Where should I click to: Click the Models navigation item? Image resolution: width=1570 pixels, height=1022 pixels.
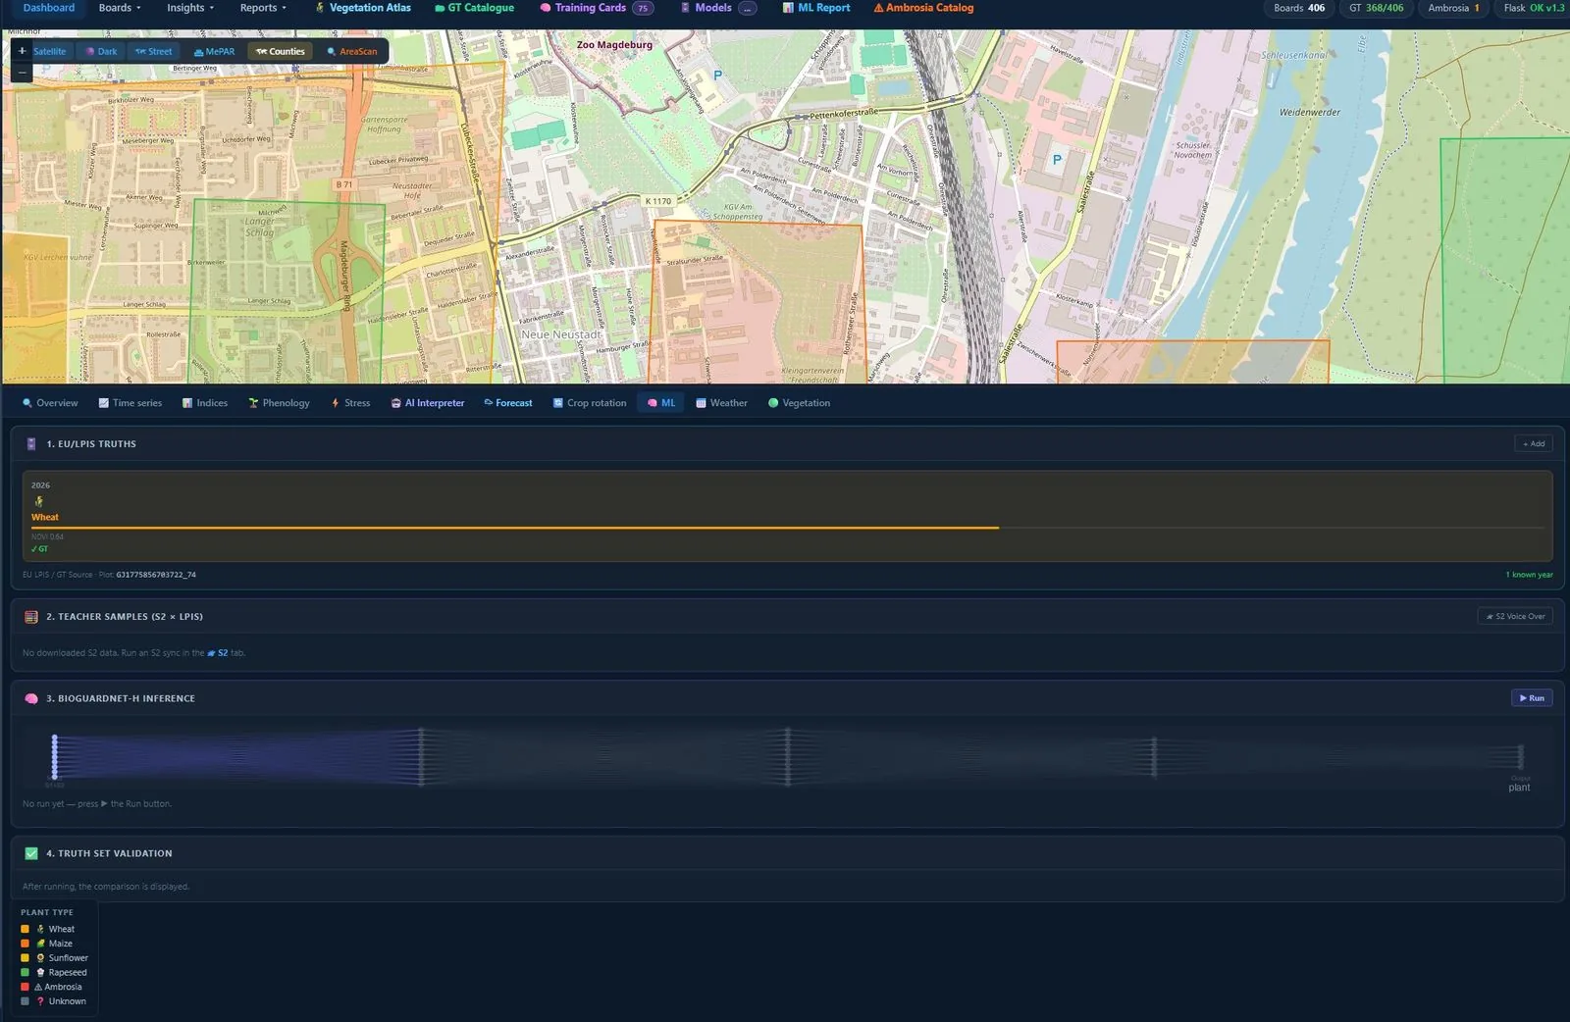tap(718, 8)
